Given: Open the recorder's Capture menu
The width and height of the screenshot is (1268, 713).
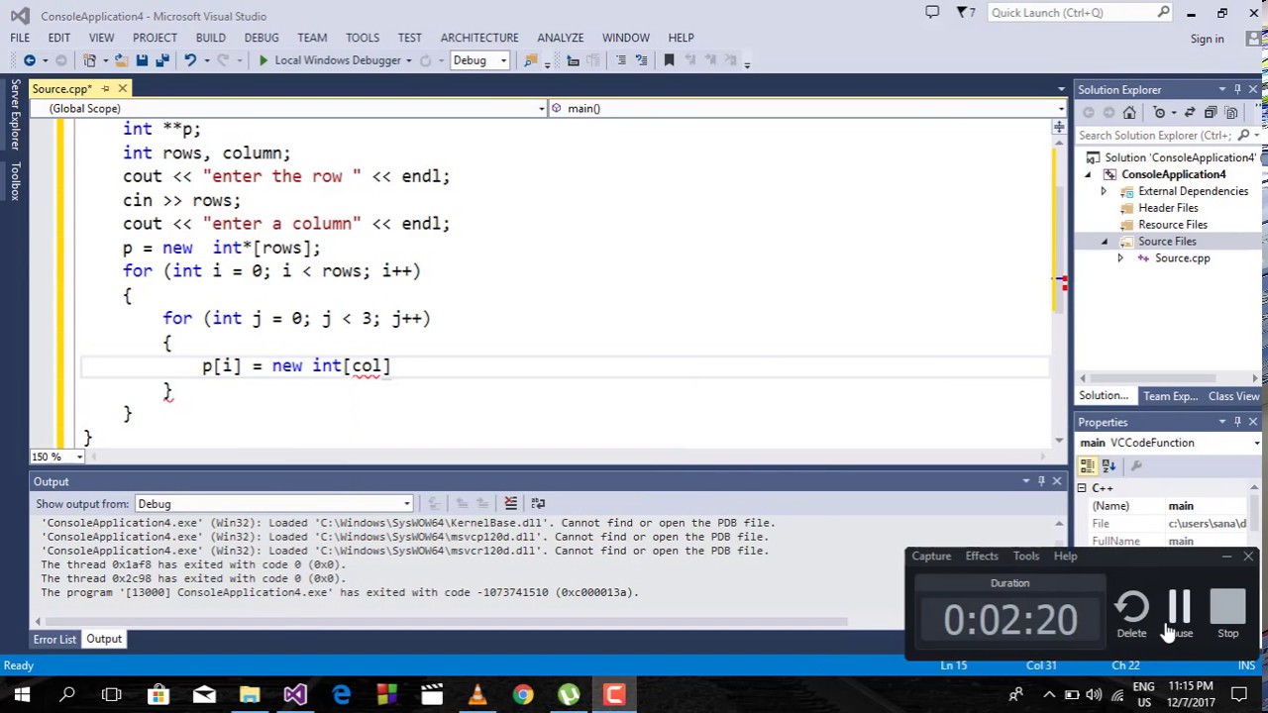Looking at the screenshot, I should click(931, 557).
